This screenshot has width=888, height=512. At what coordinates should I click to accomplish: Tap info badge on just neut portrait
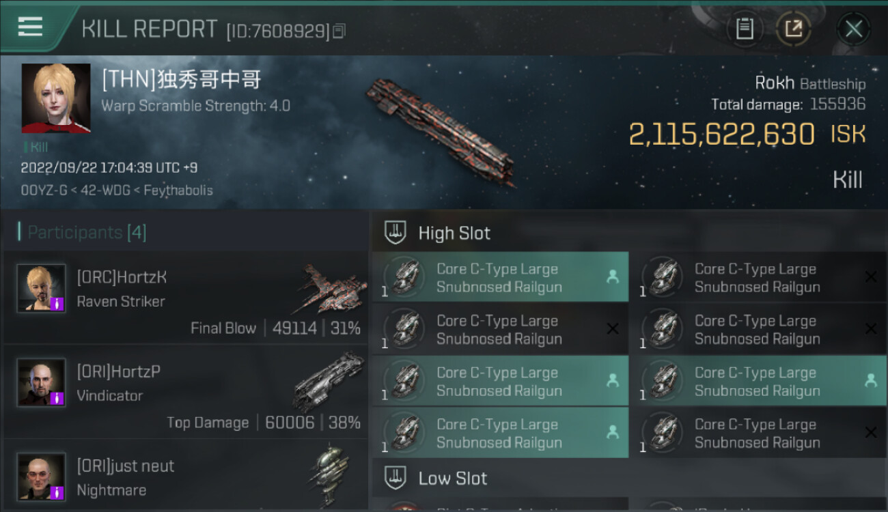point(57,492)
